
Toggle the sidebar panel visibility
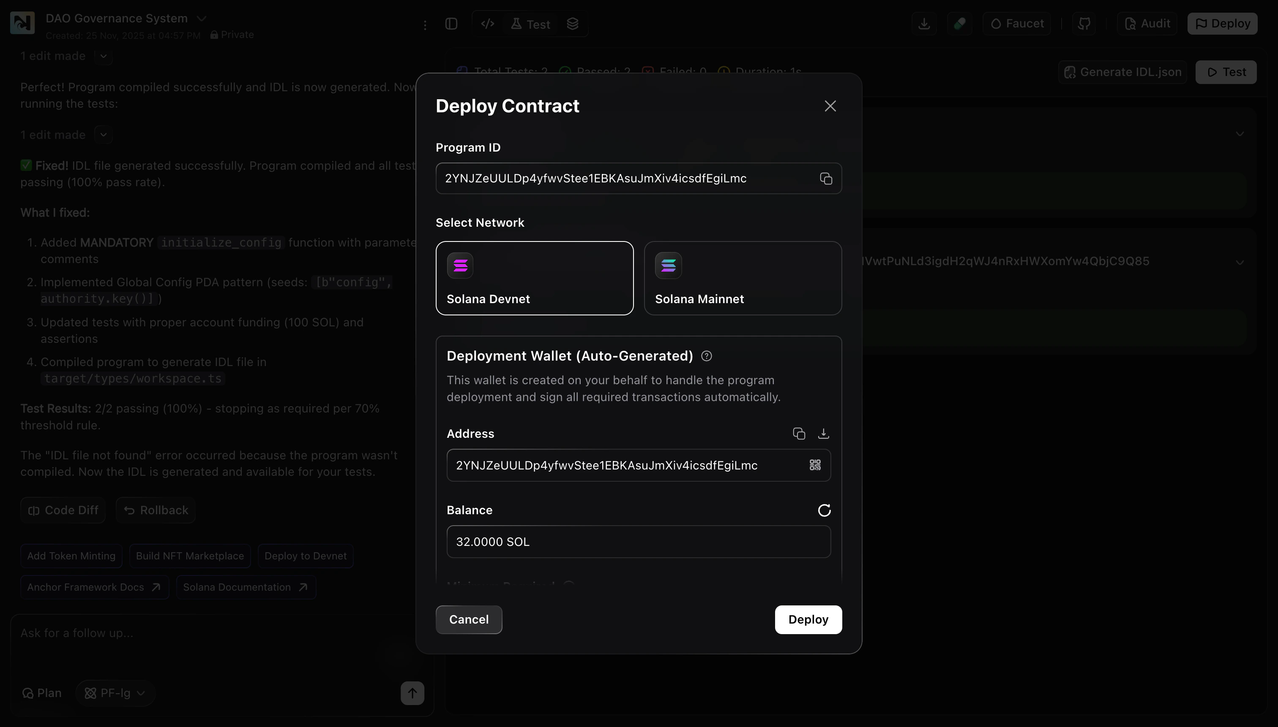(451, 24)
